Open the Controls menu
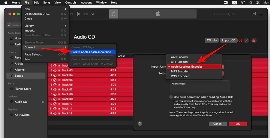Screen dimensions: 270x138 [71, 2]
